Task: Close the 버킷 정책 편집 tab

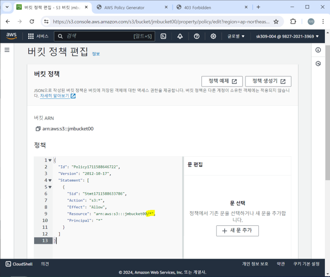Action: coord(86,7)
